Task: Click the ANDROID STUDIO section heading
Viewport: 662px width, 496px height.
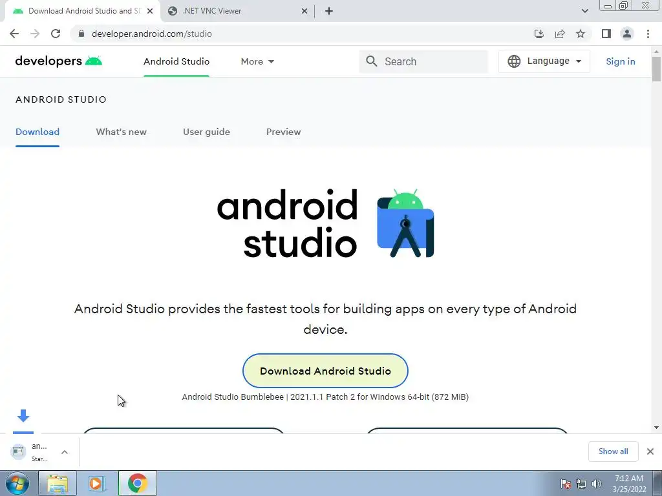Action: (x=61, y=99)
